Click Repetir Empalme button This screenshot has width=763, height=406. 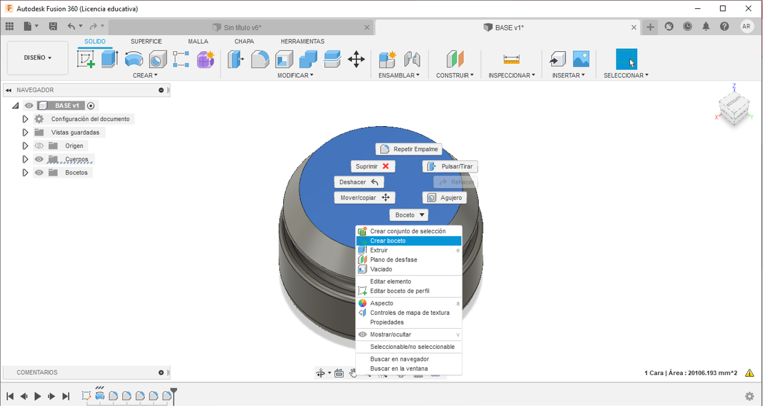(x=410, y=149)
